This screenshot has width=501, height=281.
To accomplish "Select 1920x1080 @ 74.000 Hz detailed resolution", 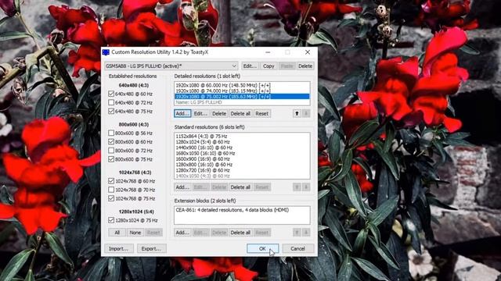I will 242,91.
